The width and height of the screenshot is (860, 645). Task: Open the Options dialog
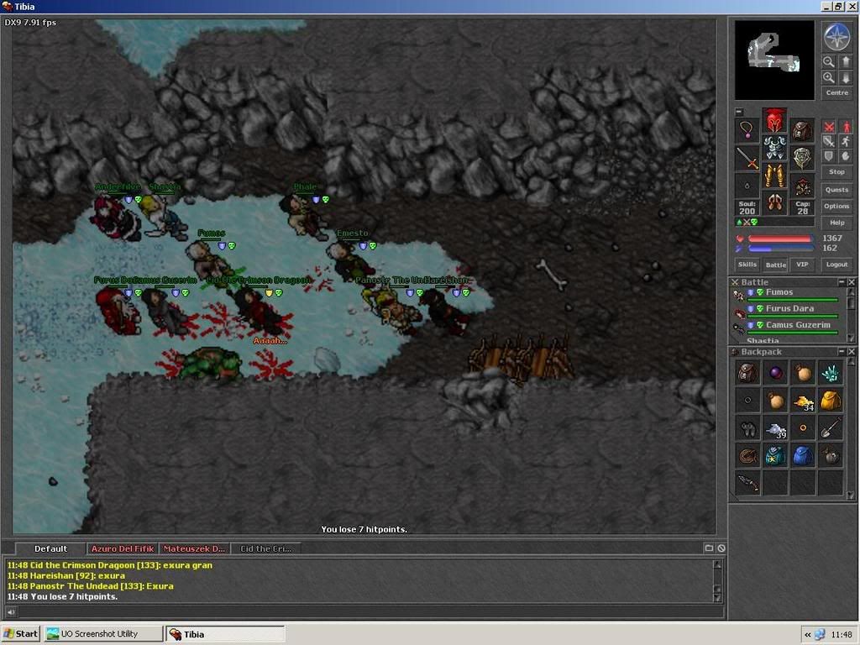[x=837, y=207]
